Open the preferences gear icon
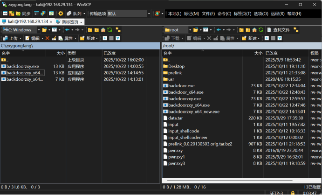This screenshot has width=322, height=195. click(61, 14)
